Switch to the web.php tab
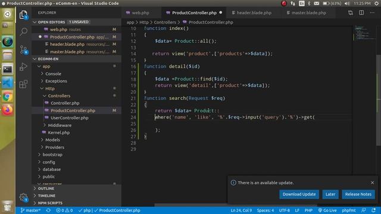The image size is (381, 214). pyautogui.click(x=141, y=12)
